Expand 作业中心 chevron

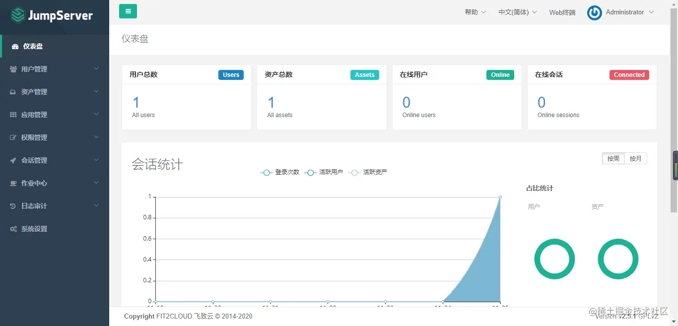(x=96, y=183)
